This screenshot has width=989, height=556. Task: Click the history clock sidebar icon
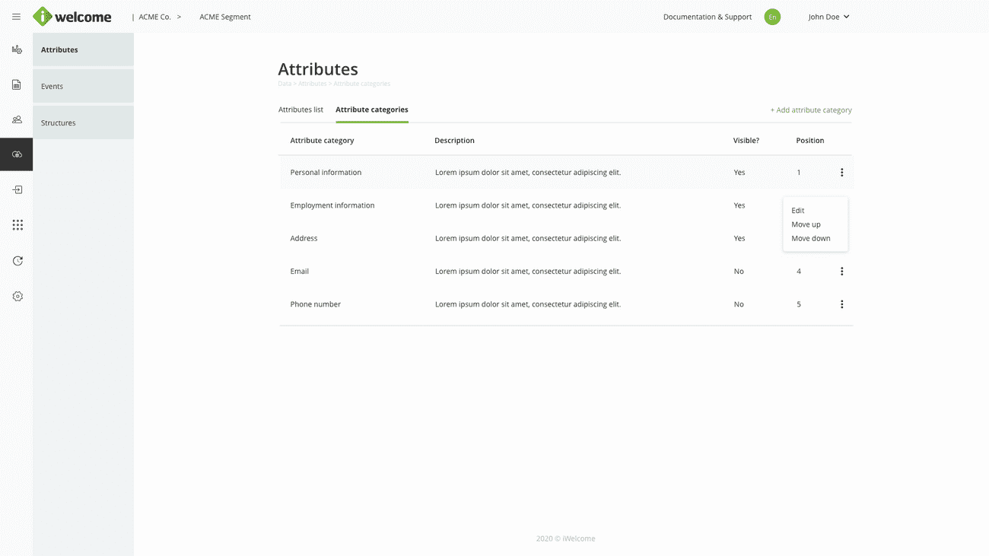tap(17, 261)
